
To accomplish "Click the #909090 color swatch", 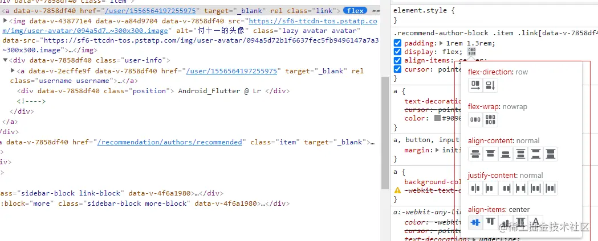I will pyautogui.click(x=437, y=118).
